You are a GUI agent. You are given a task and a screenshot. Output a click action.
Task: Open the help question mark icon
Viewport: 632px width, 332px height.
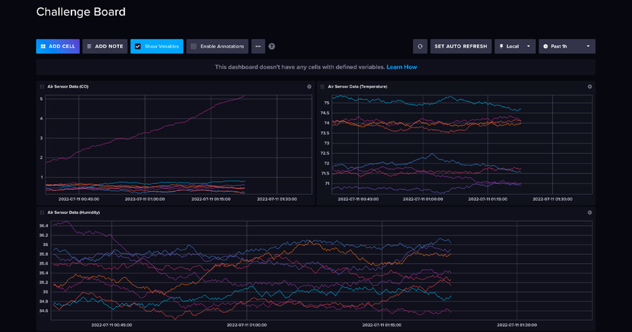(271, 46)
